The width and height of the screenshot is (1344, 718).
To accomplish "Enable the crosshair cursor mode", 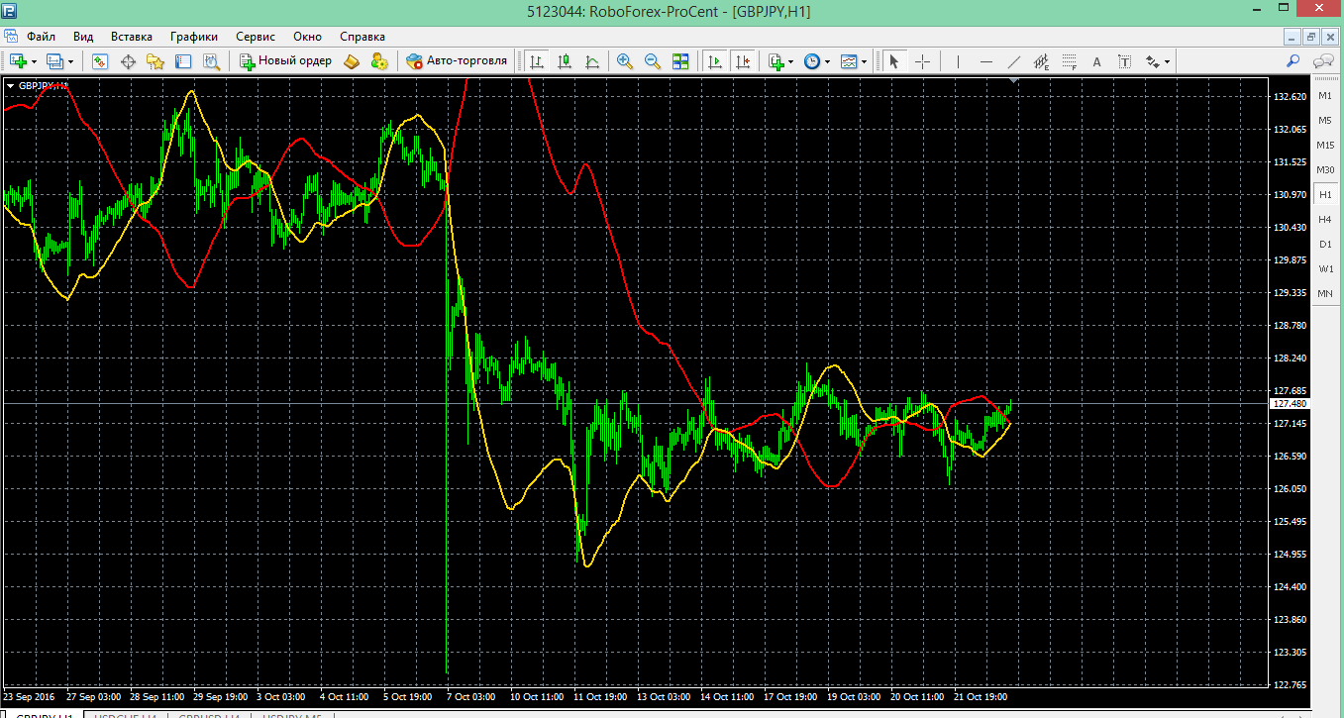I will click(x=922, y=61).
